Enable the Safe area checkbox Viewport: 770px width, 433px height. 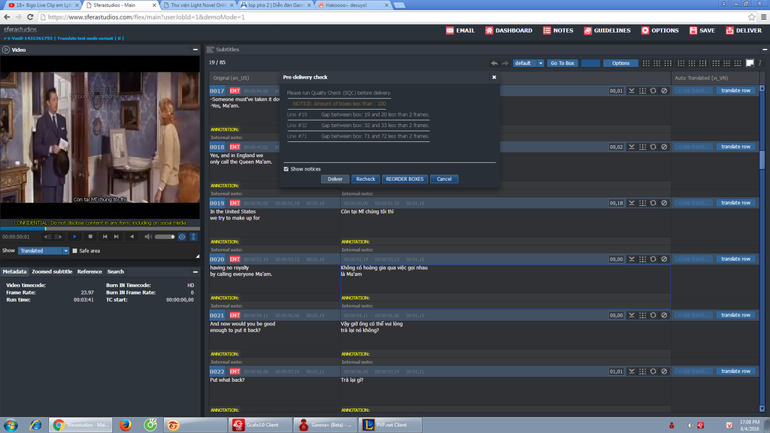(74, 250)
